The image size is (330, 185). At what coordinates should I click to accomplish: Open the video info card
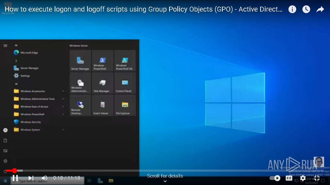pyautogui.click(x=292, y=10)
